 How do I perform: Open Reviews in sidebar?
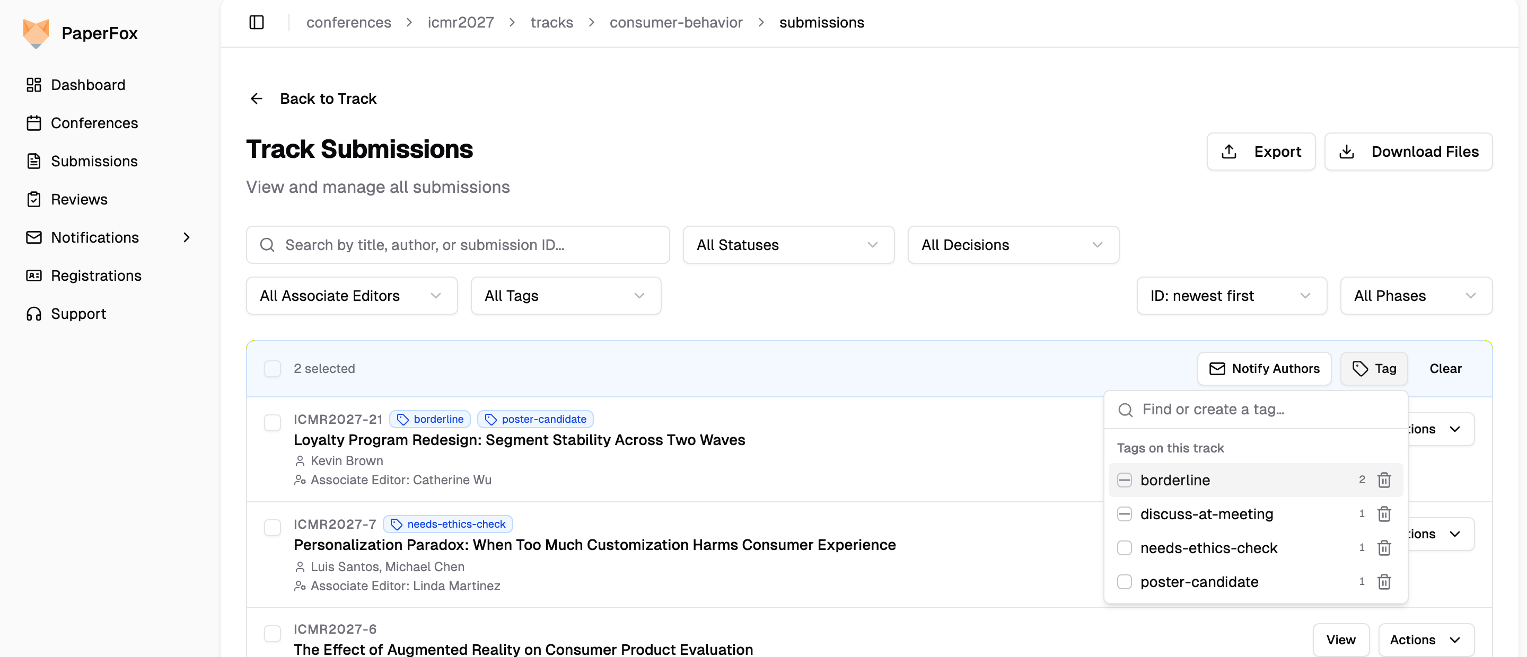80,199
